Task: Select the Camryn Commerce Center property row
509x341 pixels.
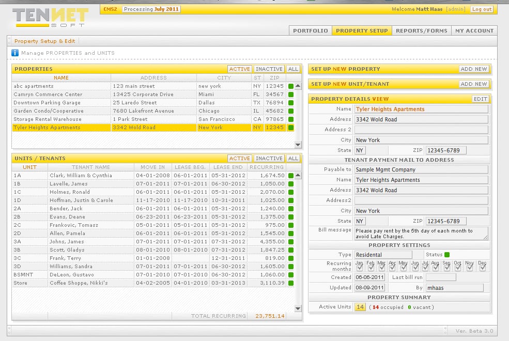Action: [152, 95]
